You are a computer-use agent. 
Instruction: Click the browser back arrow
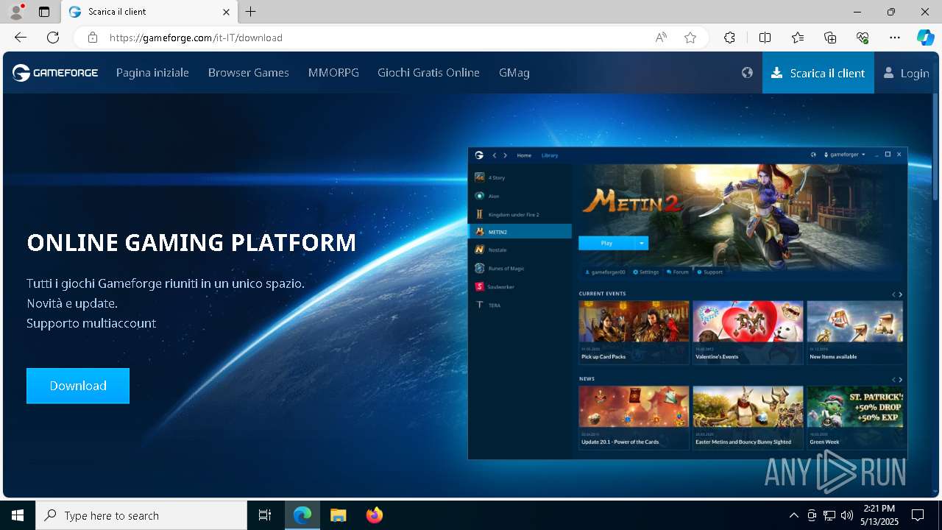tap(21, 38)
